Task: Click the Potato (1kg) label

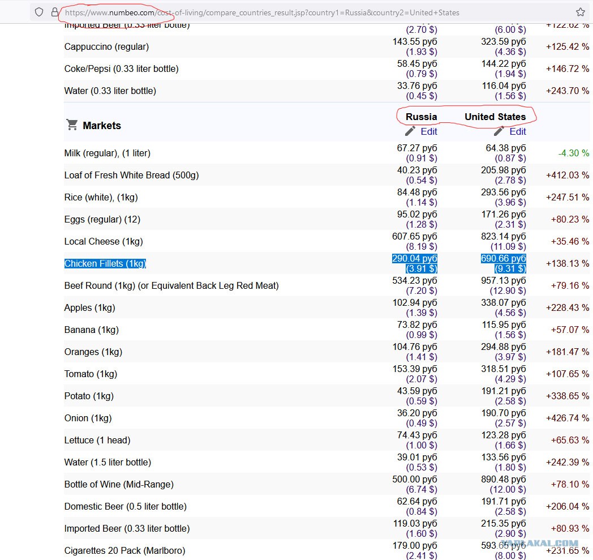Action: 89,396
